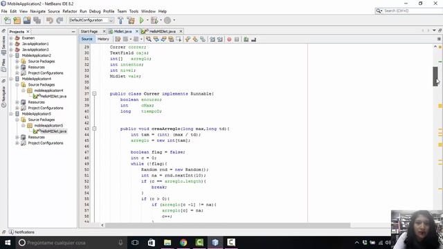The image size is (443, 249).
Task: Click the Find Selection magnifier icon
Action: pos(149,39)
